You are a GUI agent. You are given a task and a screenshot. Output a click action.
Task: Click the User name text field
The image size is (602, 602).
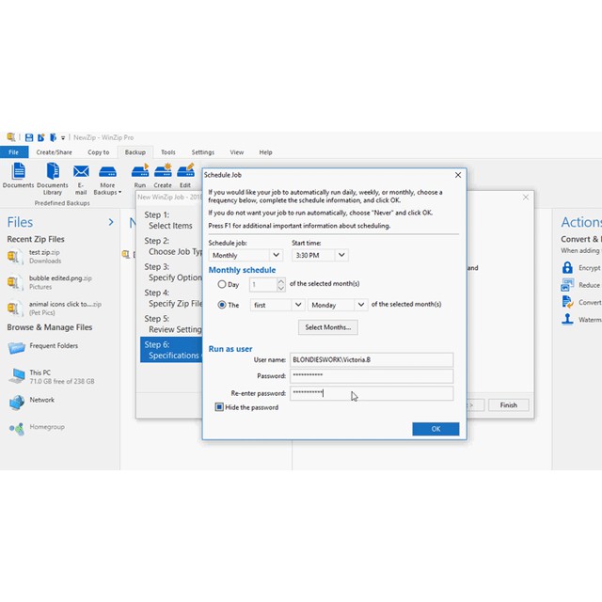coord(371,359)
